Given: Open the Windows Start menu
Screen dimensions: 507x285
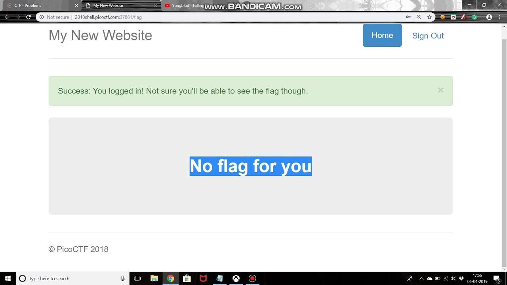Looking at the screenshot, I should point(8,278).
